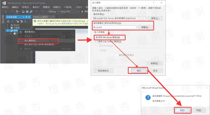Click the Visual Studio logo icon
Screen dimensions: 210x115
(x=4, y=3)
